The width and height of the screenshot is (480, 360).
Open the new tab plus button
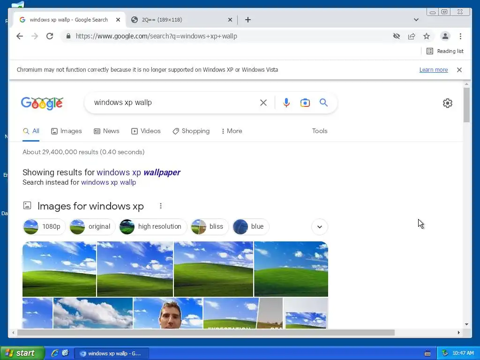tap(248, 20)
